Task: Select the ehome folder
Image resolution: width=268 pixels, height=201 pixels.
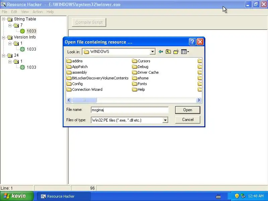Action: (140, 78)
